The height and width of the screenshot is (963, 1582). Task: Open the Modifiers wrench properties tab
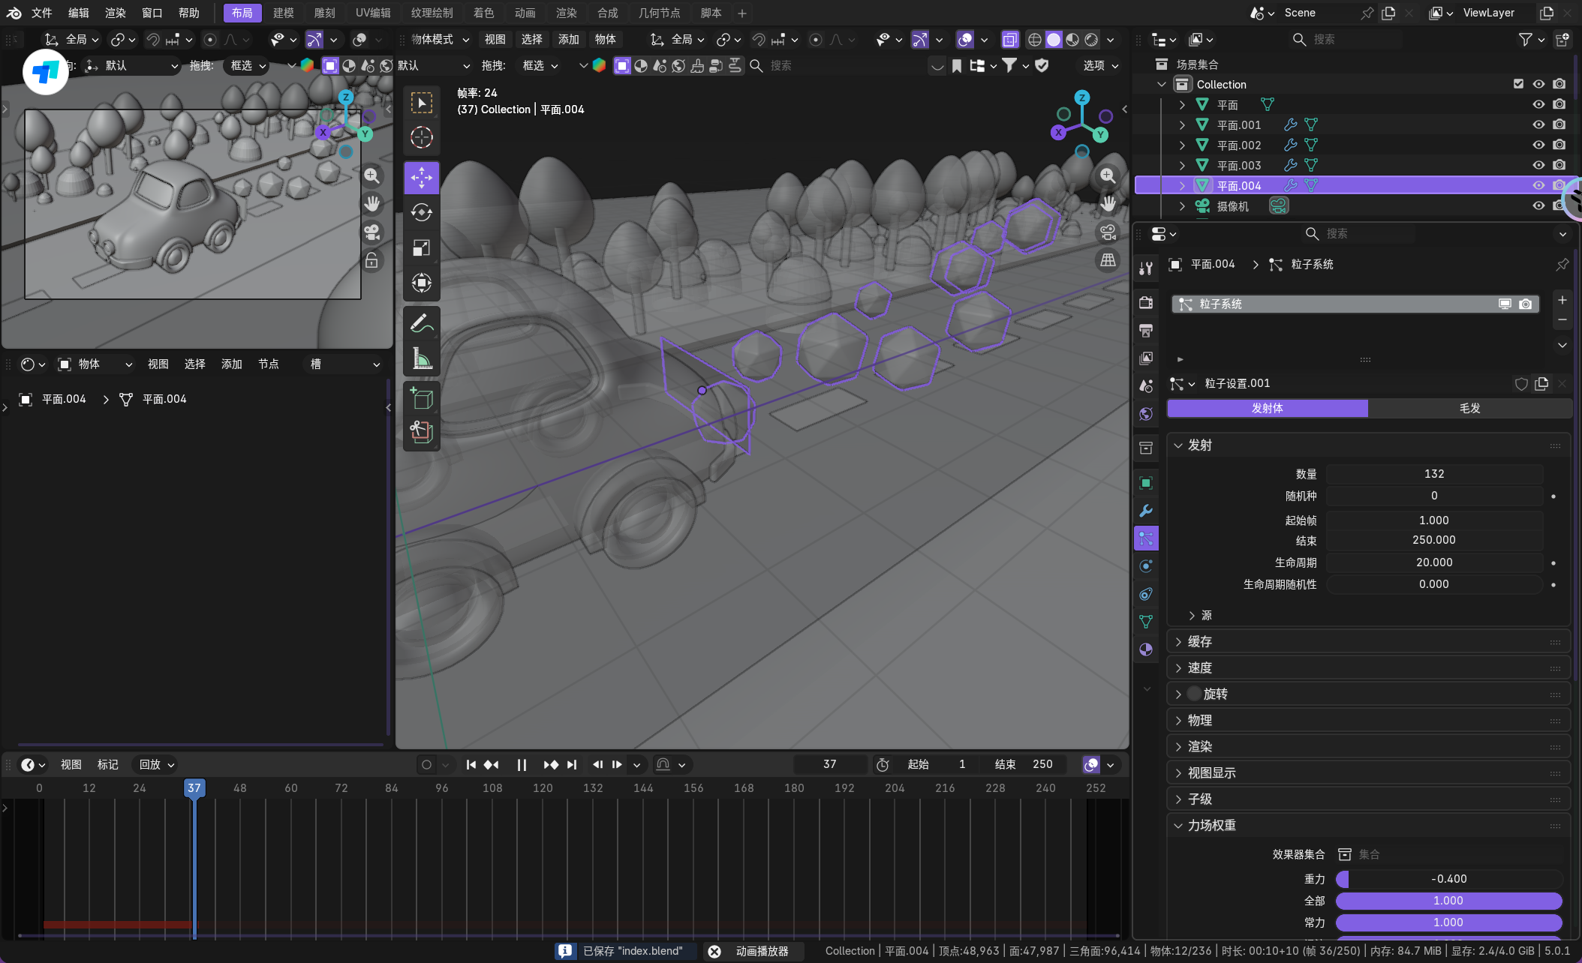1146,511
